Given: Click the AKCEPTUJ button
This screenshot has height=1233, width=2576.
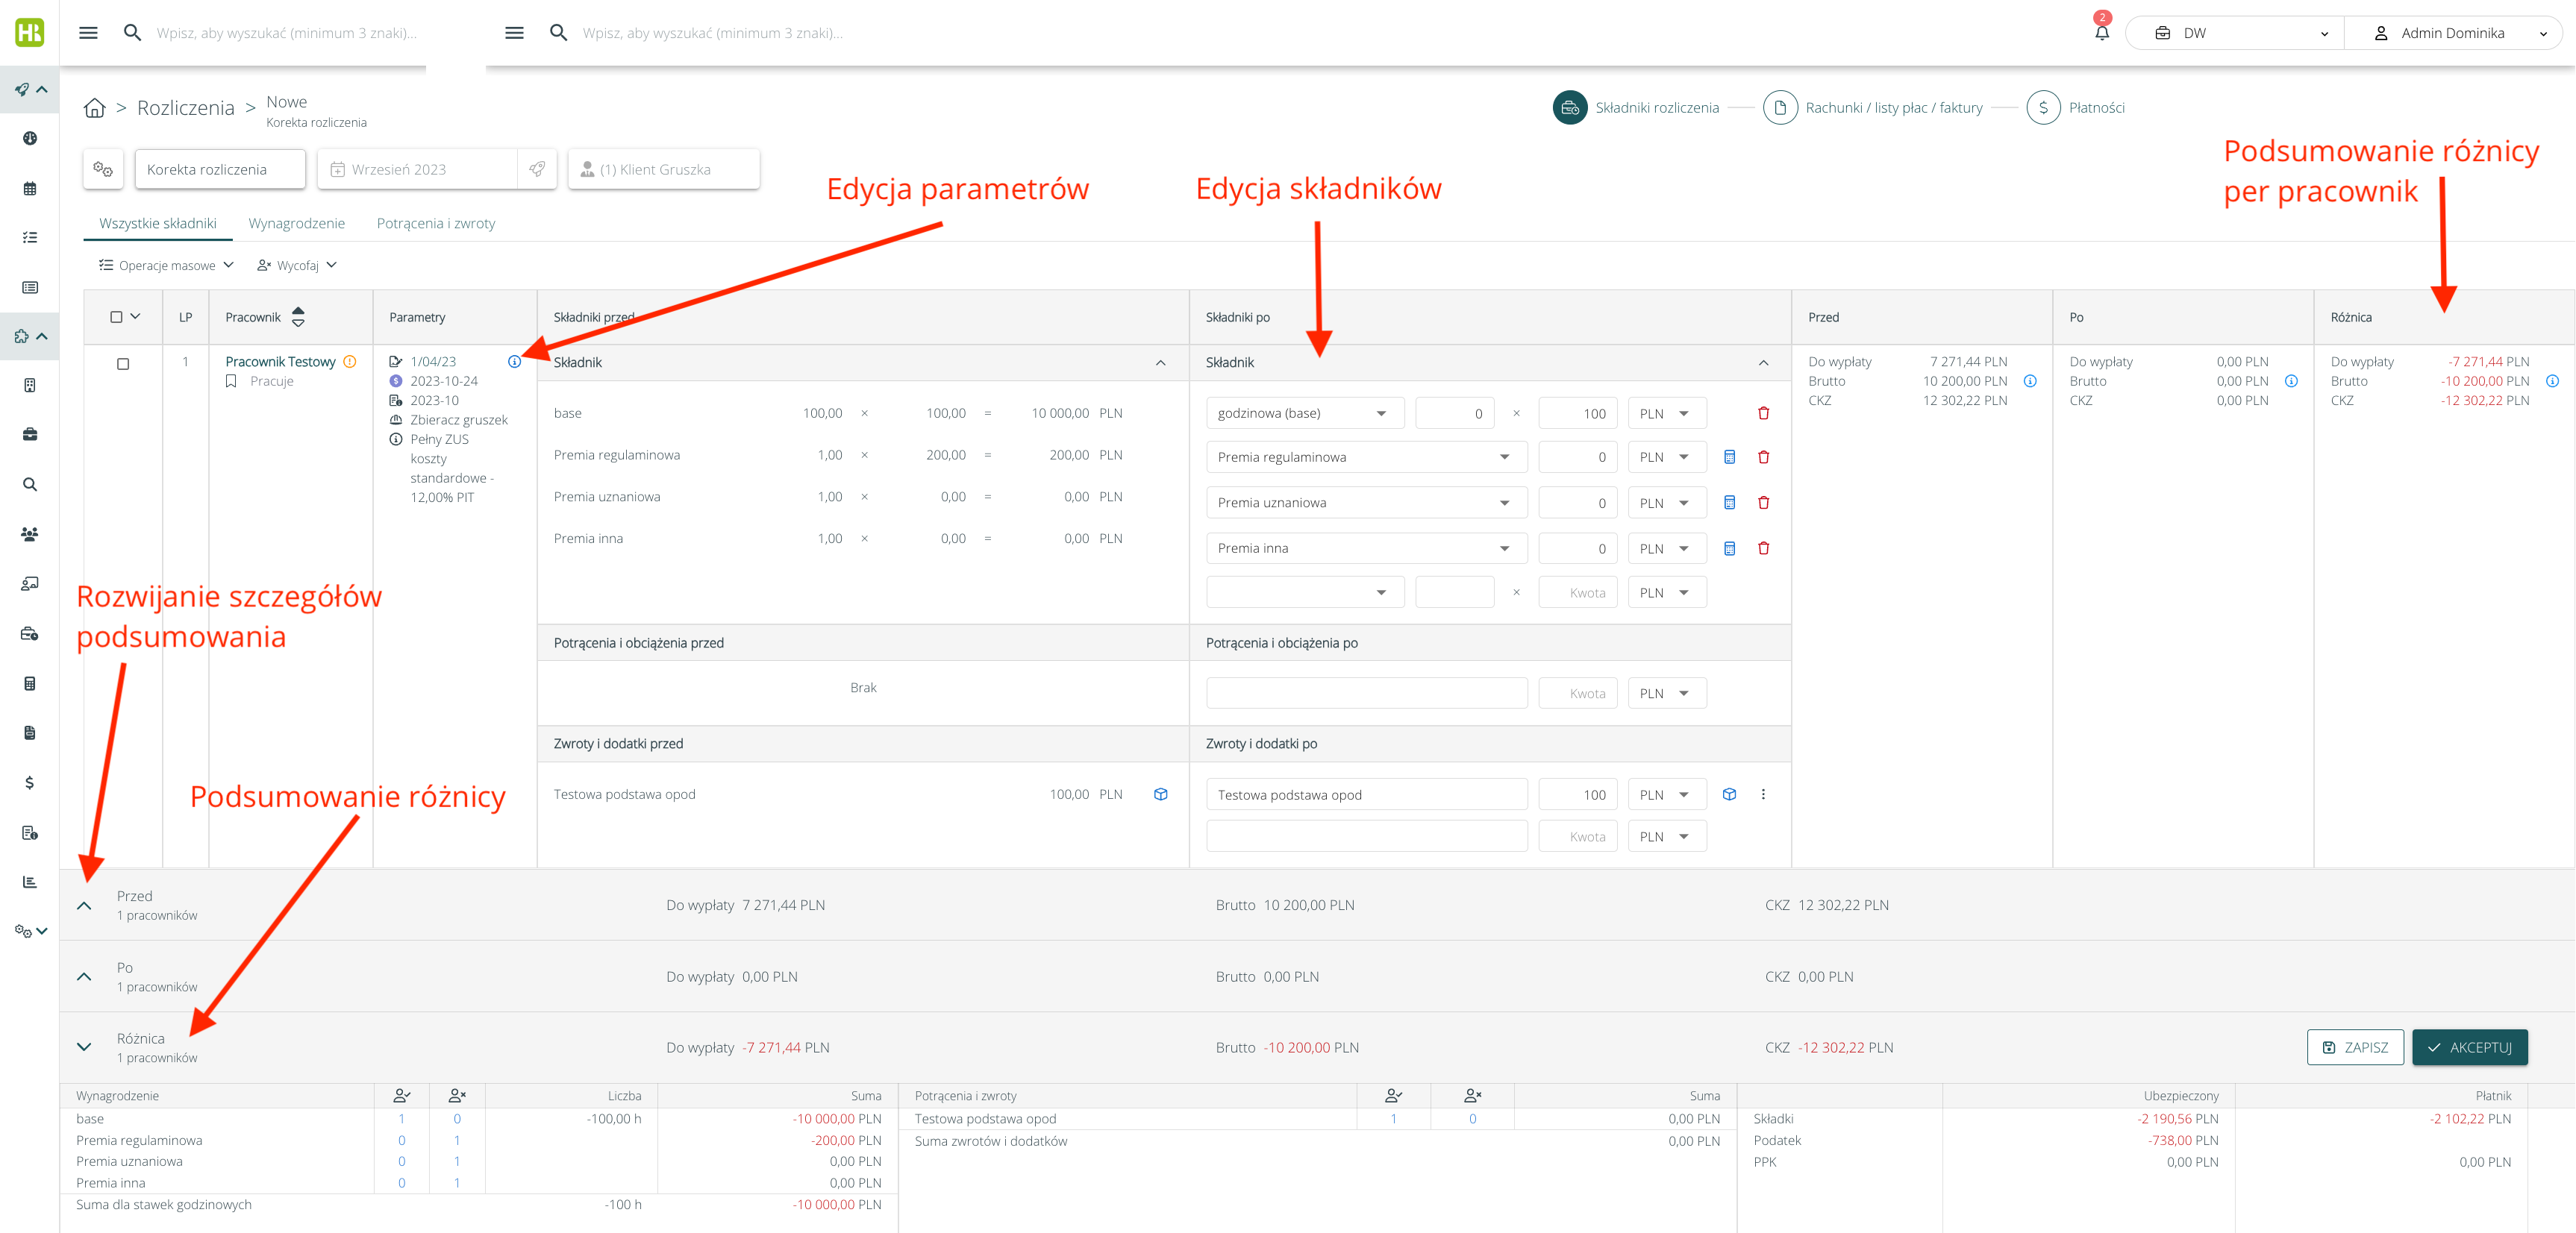Looking at the screenshot, I should point(2469,1047).
